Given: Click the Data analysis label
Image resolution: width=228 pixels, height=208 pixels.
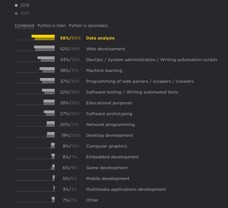Looking at the screenshot, I should point(100,38).
